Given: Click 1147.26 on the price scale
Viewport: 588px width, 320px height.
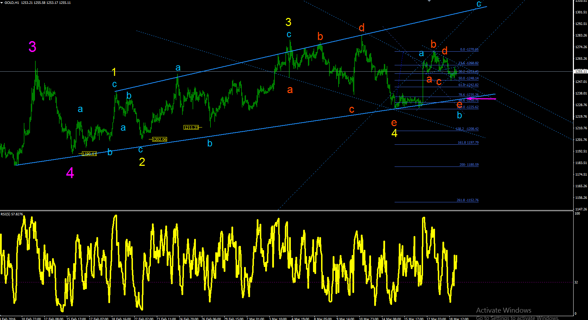Looking at the screenshot, I should [x=581, y=209].
